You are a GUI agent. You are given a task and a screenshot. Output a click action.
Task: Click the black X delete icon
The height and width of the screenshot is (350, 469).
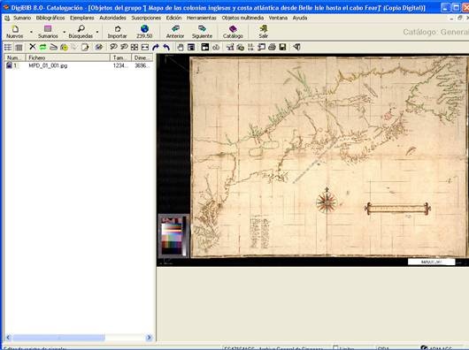[x=33, y=47]
